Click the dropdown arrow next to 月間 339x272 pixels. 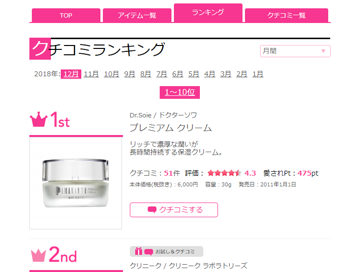coord(323,51)
